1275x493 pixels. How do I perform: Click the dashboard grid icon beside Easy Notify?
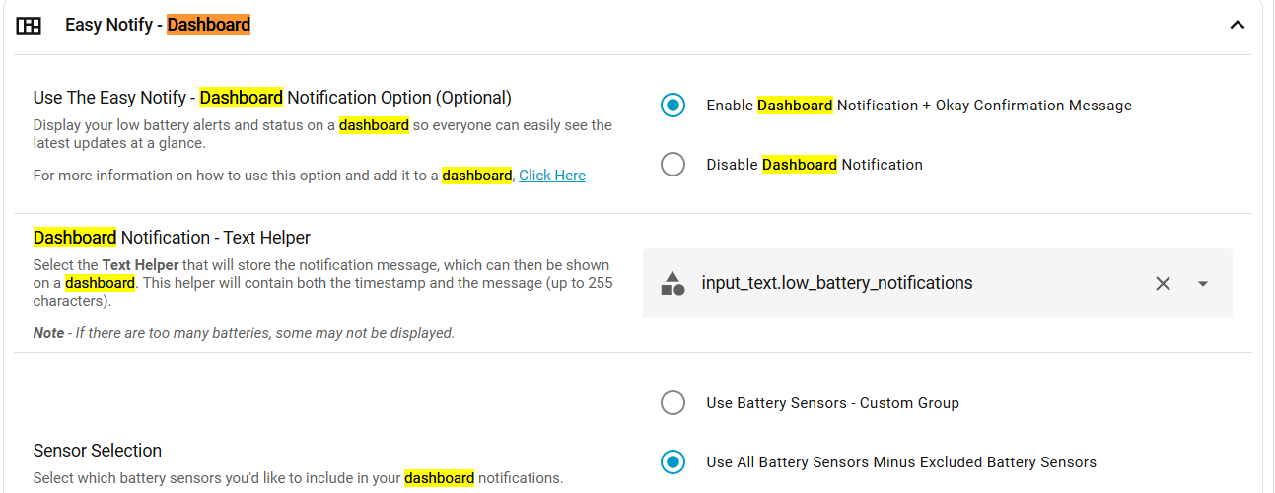click(x=29, y=26)
